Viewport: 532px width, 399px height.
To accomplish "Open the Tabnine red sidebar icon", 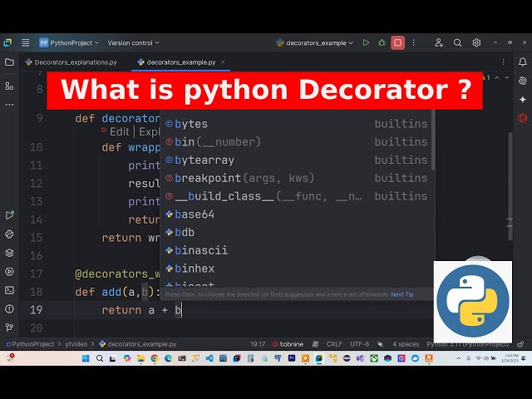I will coord(523,118).
